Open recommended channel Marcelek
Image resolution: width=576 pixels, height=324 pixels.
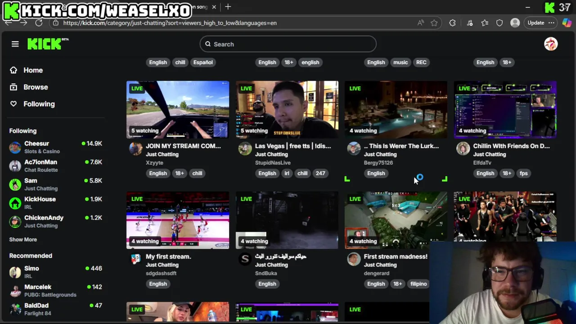56,290
